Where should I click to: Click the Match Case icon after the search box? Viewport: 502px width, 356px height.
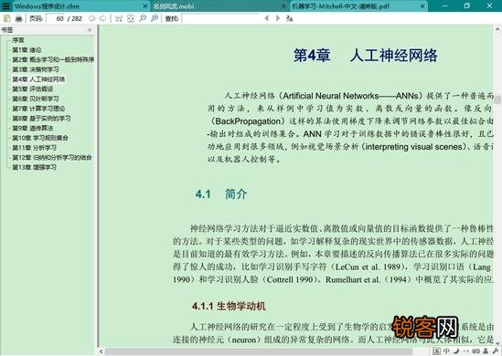coord(290,18)
